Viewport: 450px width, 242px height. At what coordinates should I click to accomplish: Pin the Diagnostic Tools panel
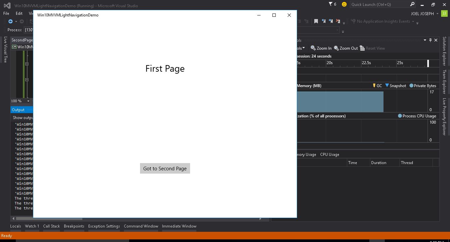(430, 40)
